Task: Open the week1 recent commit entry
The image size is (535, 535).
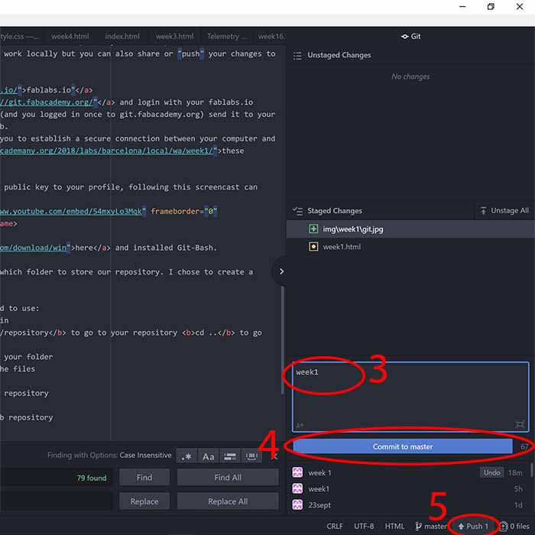Action: tap(408, 488)
